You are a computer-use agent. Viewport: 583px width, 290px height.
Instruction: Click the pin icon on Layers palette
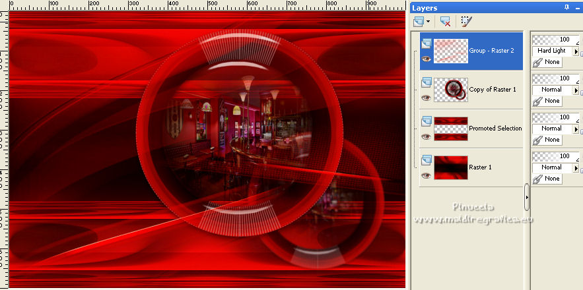566,7
